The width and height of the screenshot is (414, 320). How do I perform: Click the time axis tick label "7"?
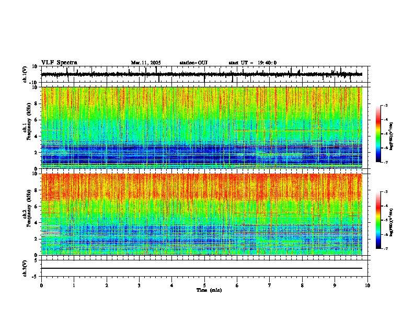point(270,285)
